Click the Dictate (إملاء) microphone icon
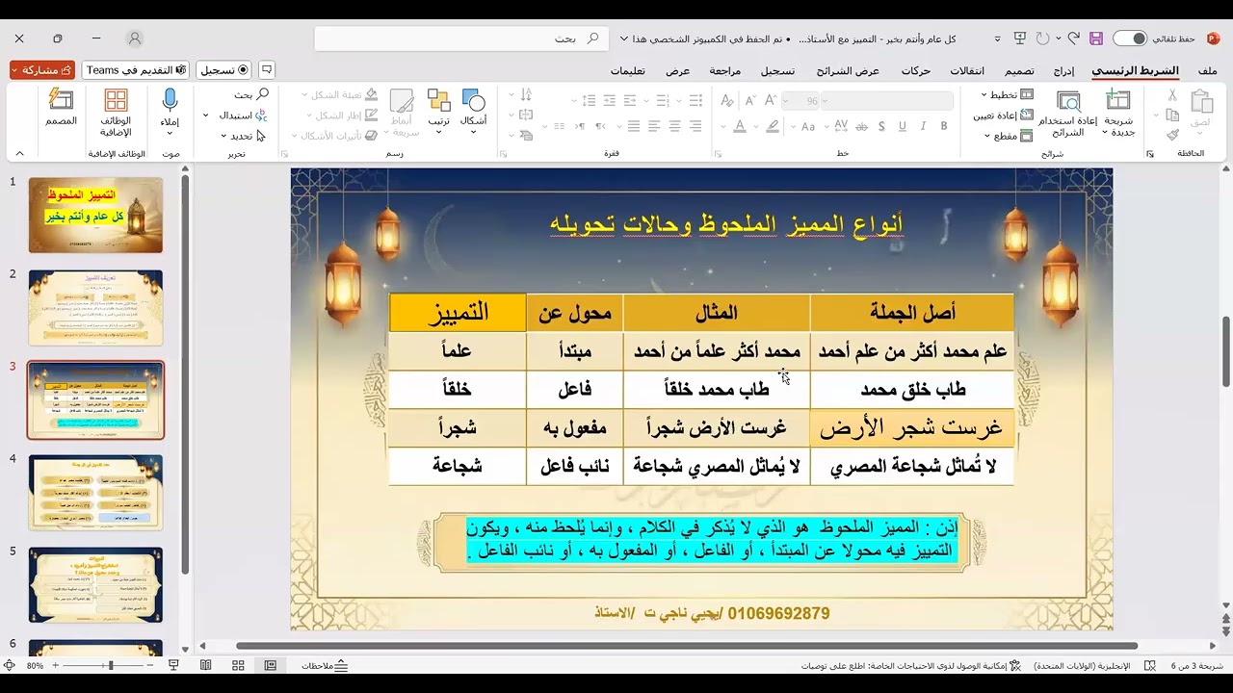 click(x=170, y=100)
